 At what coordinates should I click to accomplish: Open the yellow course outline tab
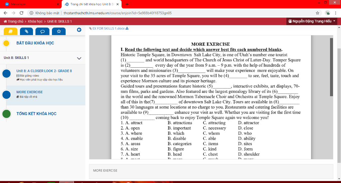coord(10,31)
